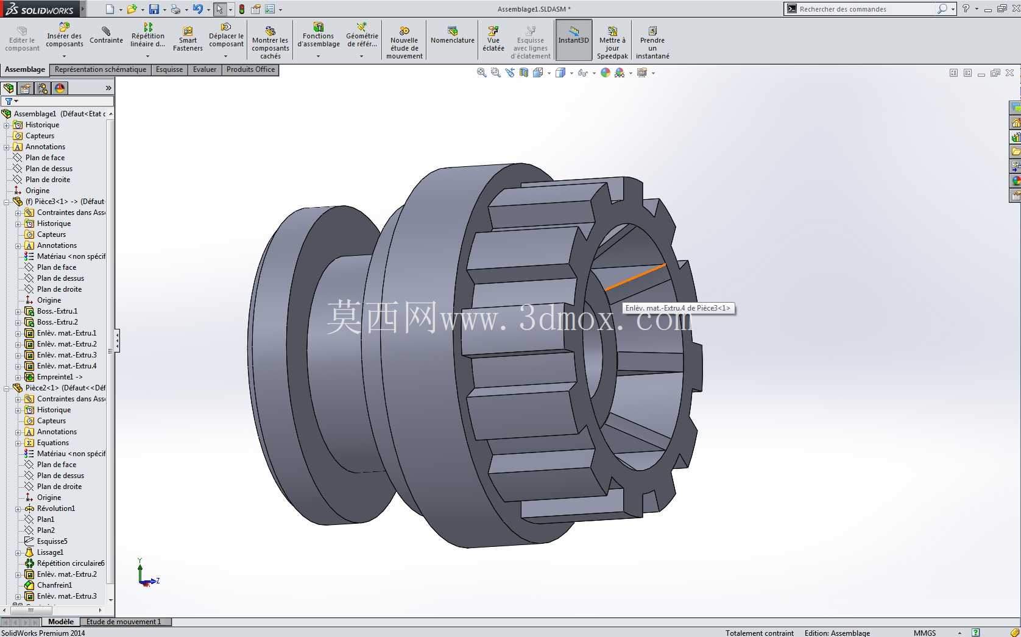Click Edit appearance color ball in view toolbar

[x=605, y=72]
